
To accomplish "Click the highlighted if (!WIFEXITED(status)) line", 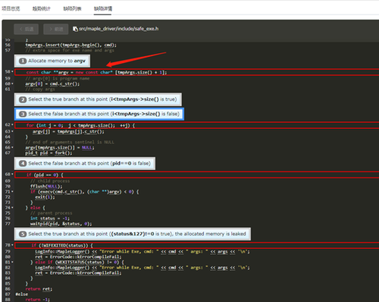I will coord(197,245).
